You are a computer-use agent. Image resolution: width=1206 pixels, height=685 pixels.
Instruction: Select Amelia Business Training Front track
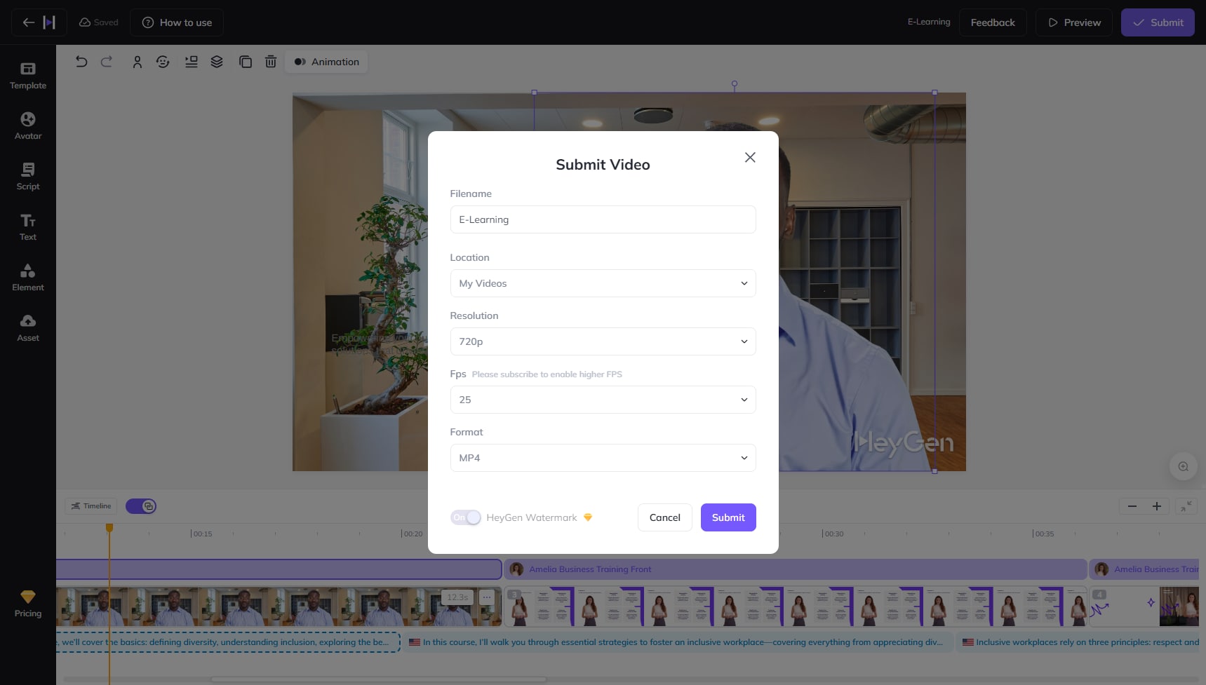pos(796,569)
